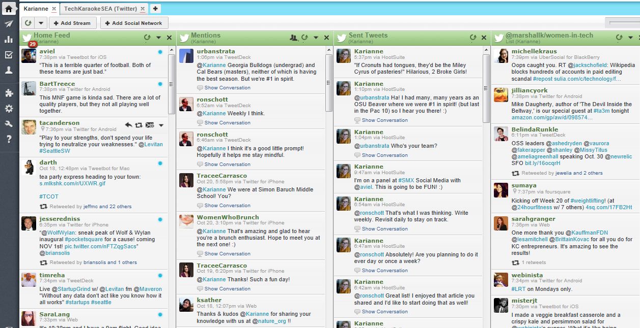
Task: Expand the Home Feed stream options dropdown
Action: 158,38
